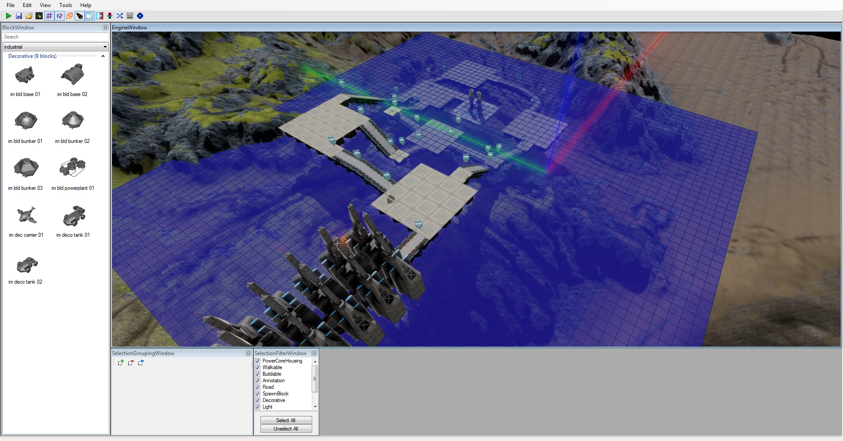Click remove selection group icon with red minus
843x441 pixels.
(x=131, y=363)
